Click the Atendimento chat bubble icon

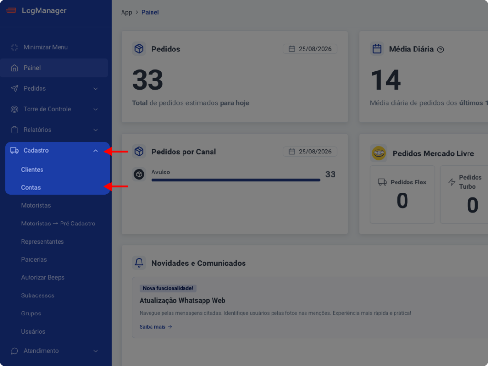pyautogui.click(x=14, y=351)
